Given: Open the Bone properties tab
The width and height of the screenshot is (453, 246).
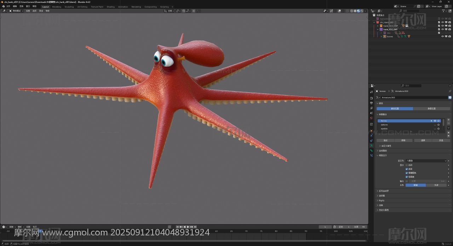Looking at the screenshot, I should coord(371,151).
